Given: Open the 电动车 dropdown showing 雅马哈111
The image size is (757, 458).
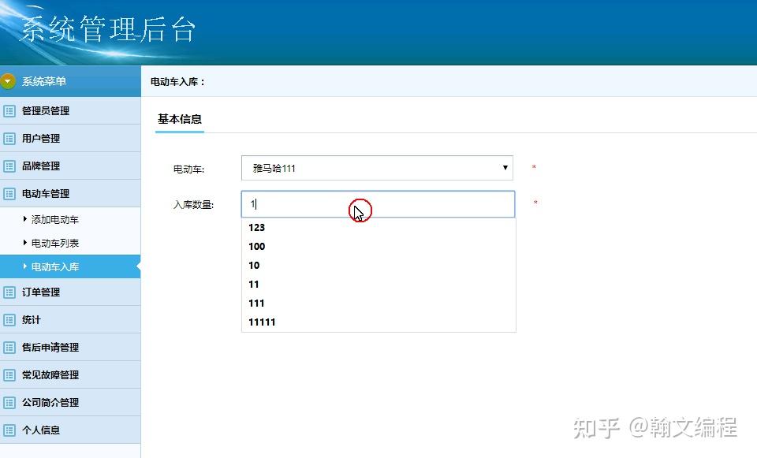Looking at the screenshot, I should coord(377,168).
